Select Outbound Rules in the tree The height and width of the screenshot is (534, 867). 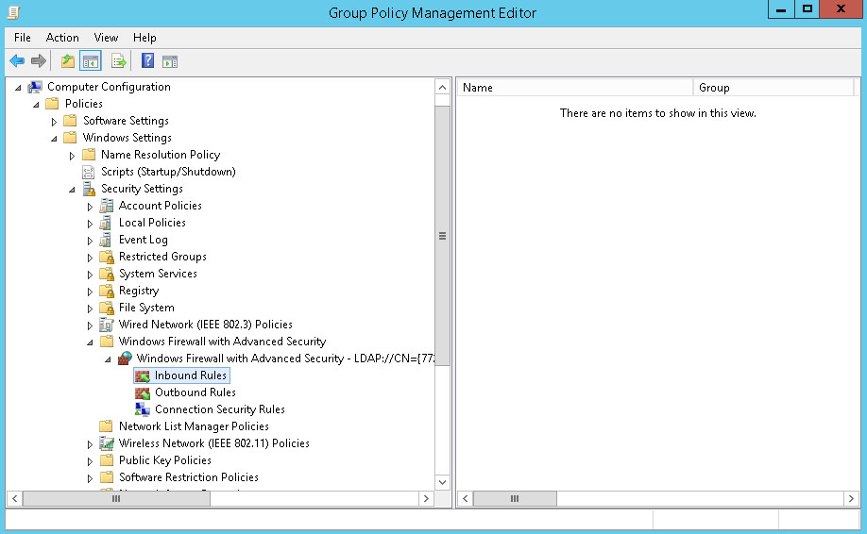point(195,392)
